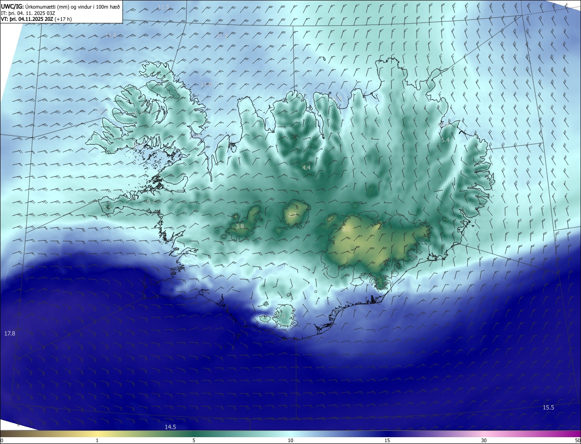The image size is (581, 444).
Task: Click the '50' tick on the color scale
Action: (x=577, y=440)
